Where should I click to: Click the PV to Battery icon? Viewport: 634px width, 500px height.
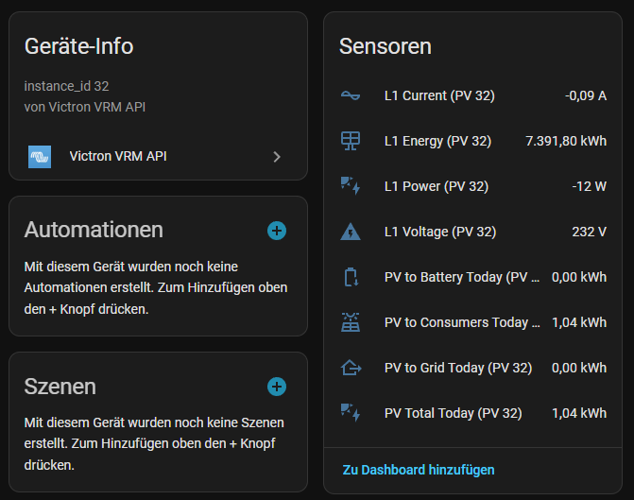tap(351, 277)
